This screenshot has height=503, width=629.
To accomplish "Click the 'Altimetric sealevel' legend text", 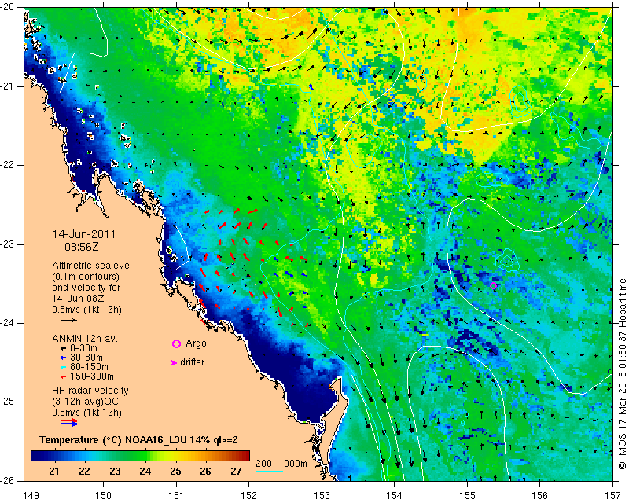I will (92, 266).
